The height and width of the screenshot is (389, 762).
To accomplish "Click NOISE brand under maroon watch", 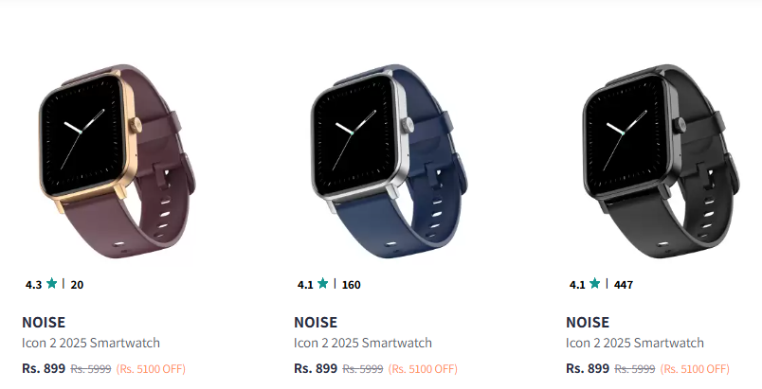I will (44, 322).
